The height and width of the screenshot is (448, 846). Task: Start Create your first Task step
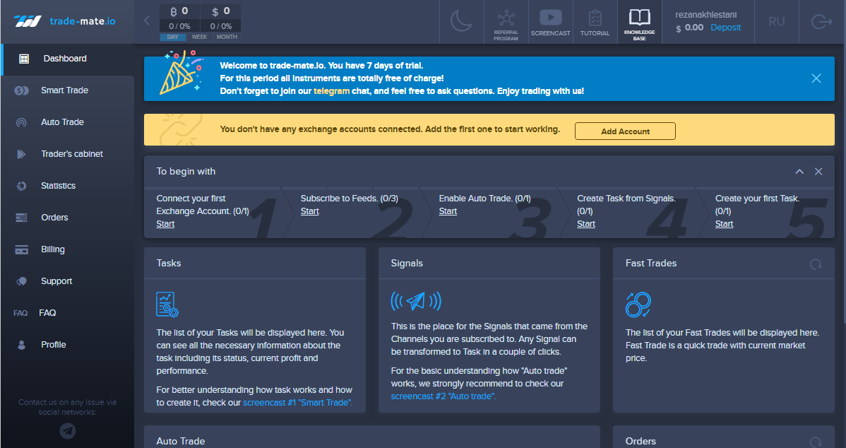tap(724, 224)
